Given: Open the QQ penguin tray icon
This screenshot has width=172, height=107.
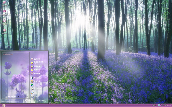Looking at the screenshot, I should click(x=161, y=105).
